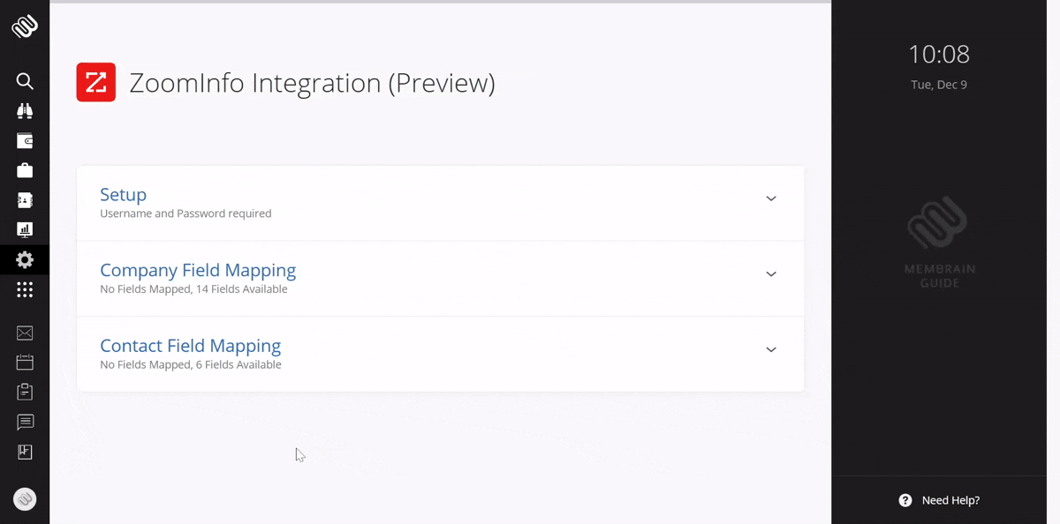
Task: Open the nine-dot apps grid icon
Action: coord(25,289)
